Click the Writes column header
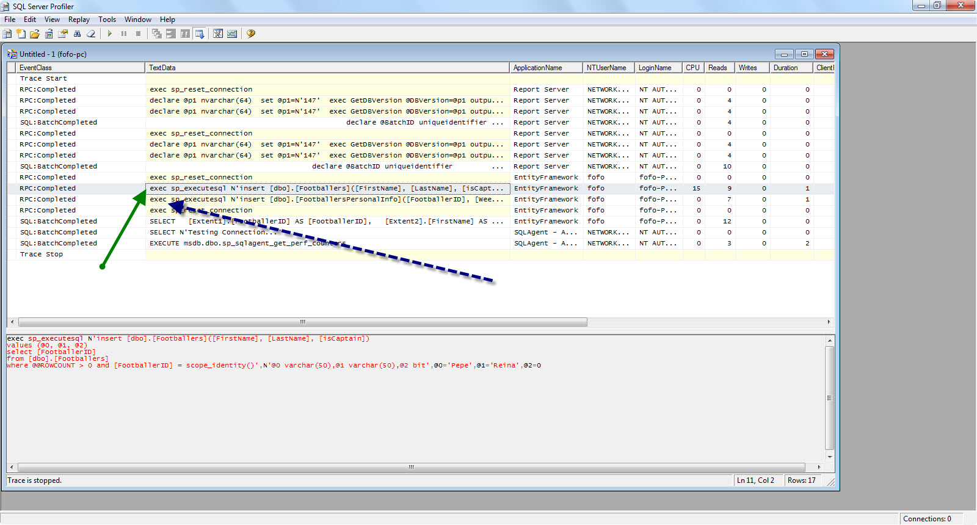The image size is (977, 525). [752, 68]
